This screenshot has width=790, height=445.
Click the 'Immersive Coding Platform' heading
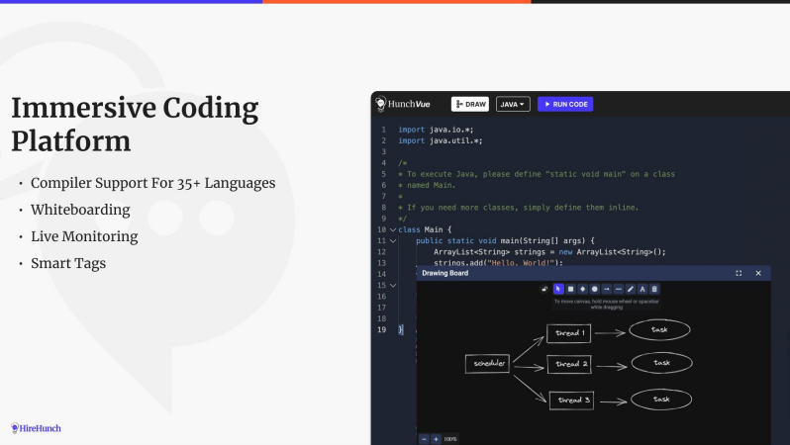[135, 125]
